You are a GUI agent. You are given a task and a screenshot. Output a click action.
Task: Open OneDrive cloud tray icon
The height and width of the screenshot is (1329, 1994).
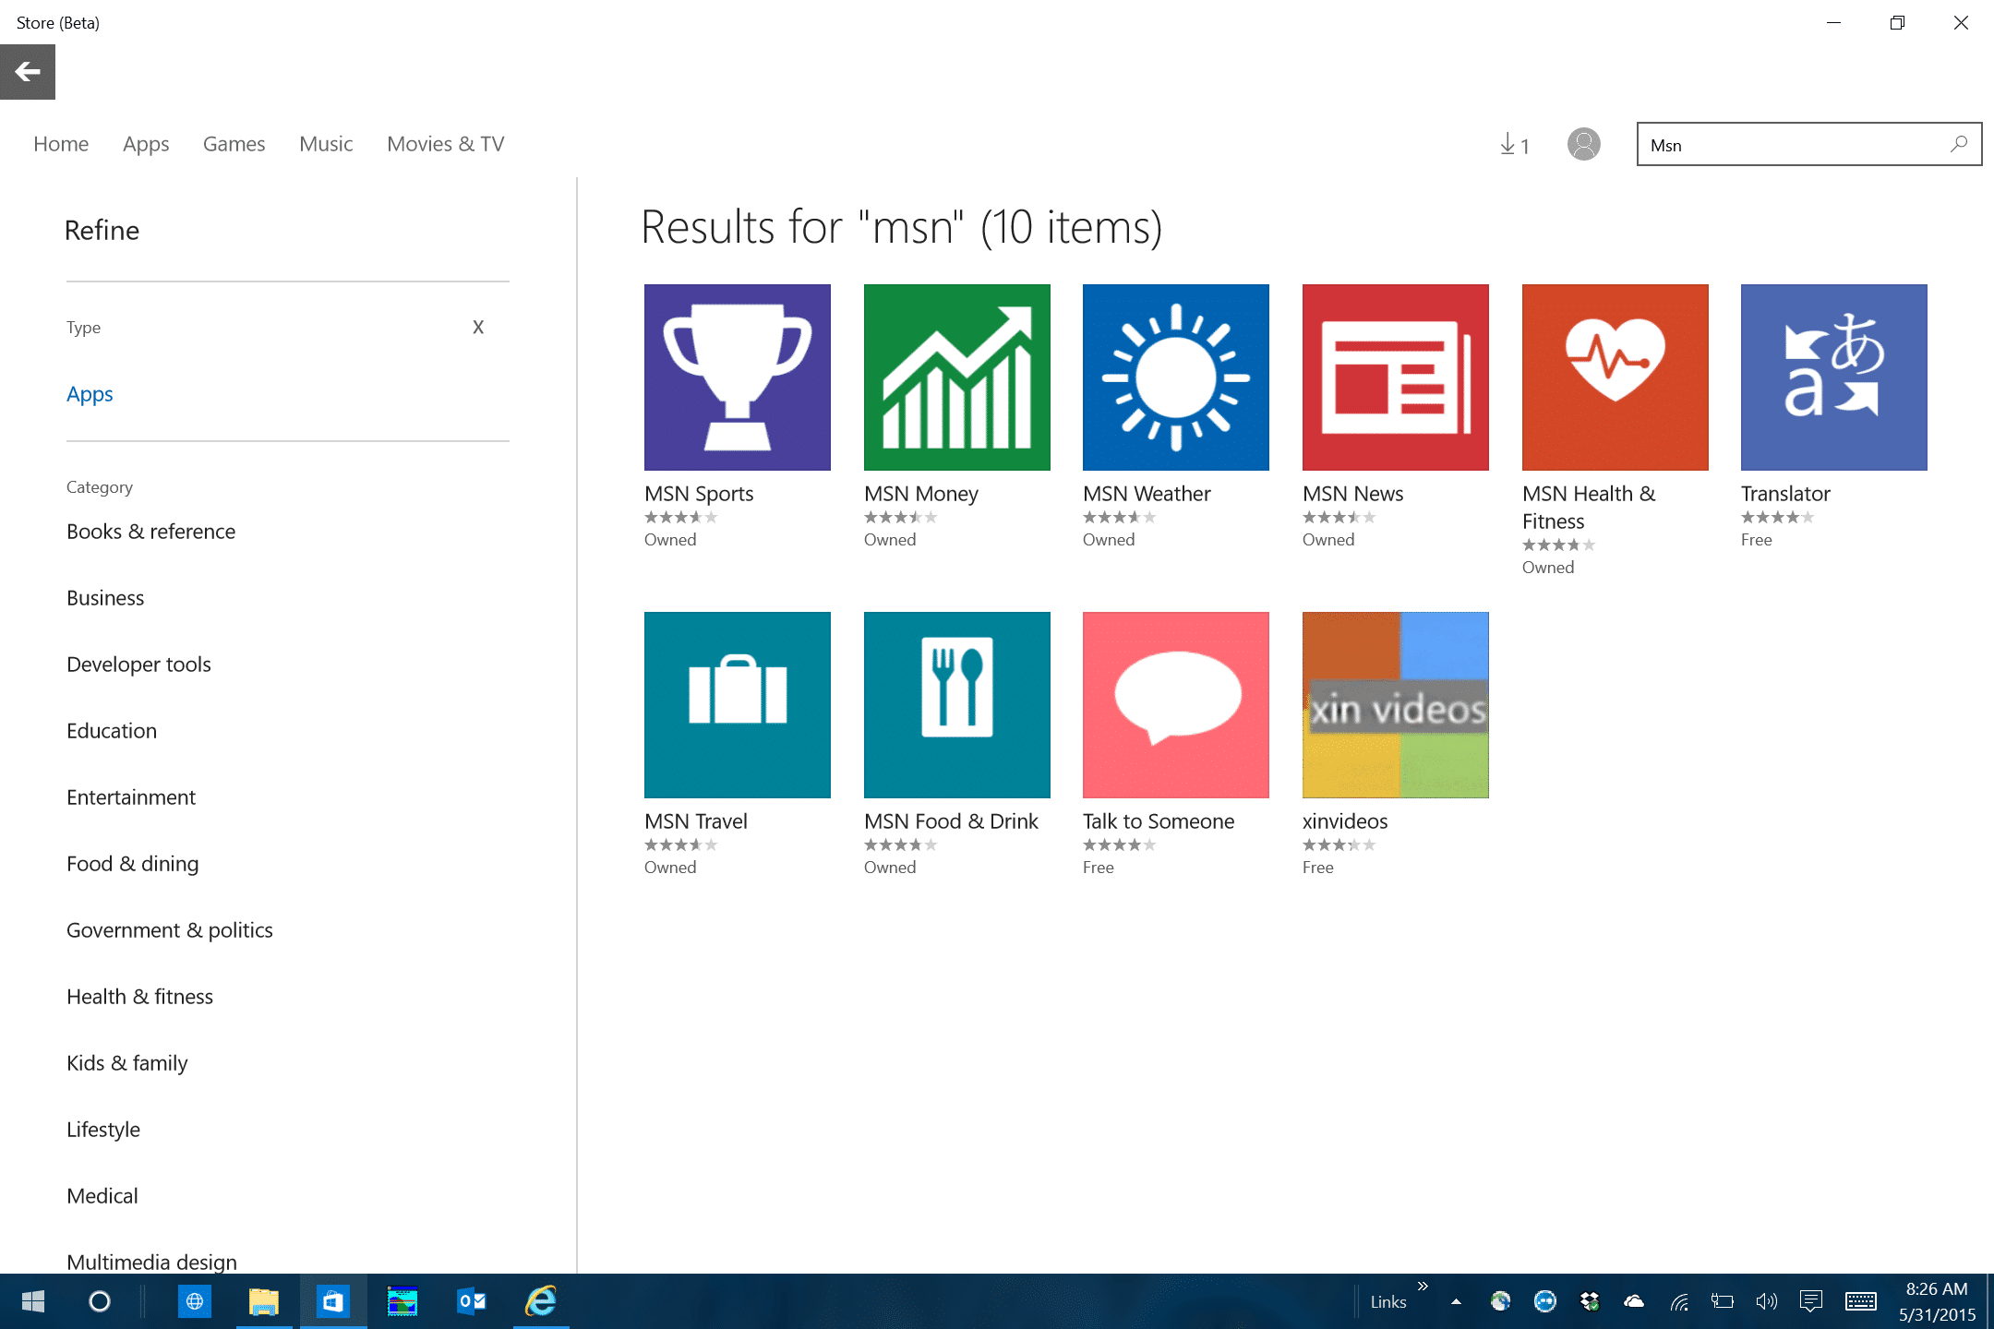[x=1634, y=1301]
